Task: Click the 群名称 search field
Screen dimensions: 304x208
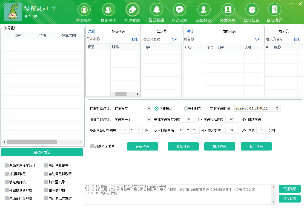Action: click(218, 39)
